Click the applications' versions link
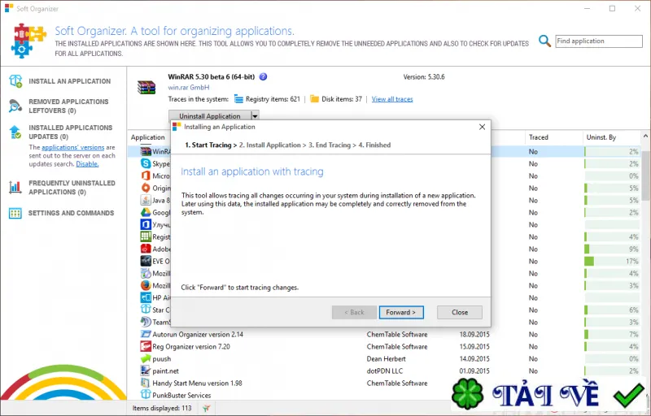Image resolution: width=651 pixels, height=416 pixels. click(72, 147)
